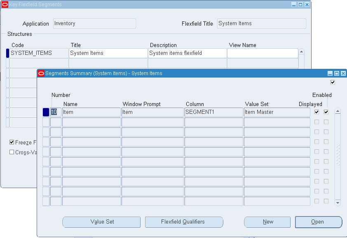Click Oracle icon in Key Flexfield Segments title bar
The width and height of the screenshot is (347, 238).
click(x=5, y=5)
